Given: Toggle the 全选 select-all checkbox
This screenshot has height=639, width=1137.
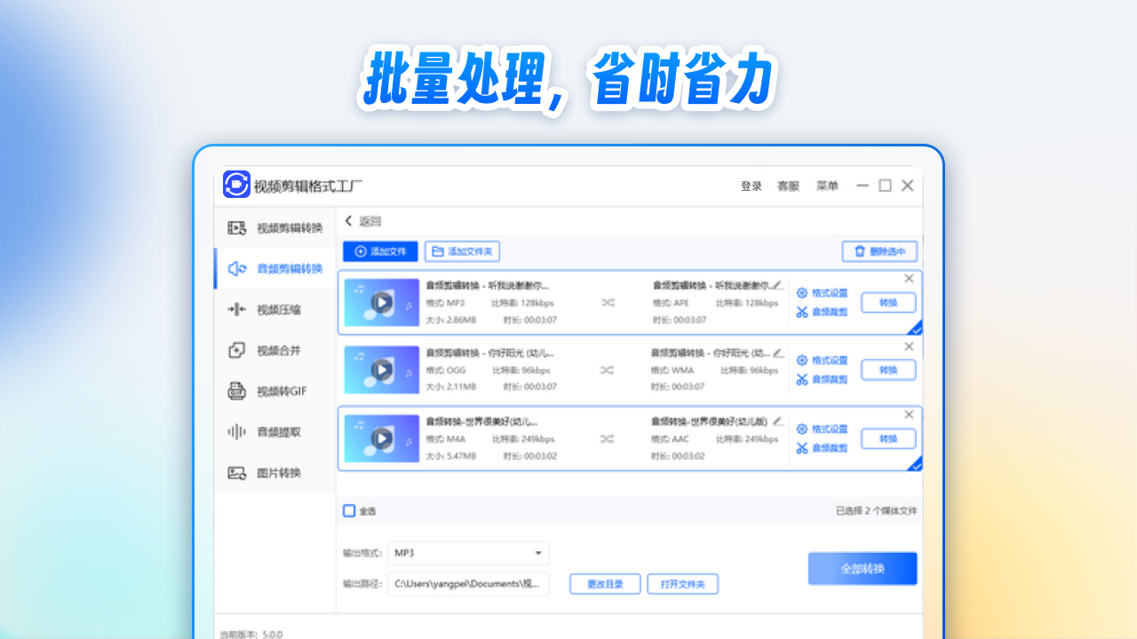Looking at the screenshot, I should click(349, 510).
